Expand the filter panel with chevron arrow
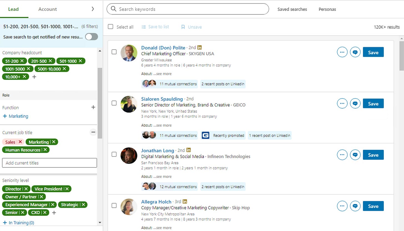The width and height of the screenshot is (404, 231). [93, 9]
